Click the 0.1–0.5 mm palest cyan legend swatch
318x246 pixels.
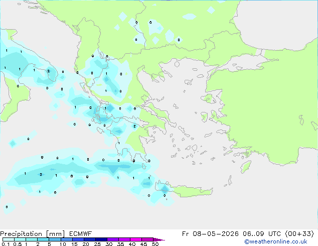[x=9, y=239]
